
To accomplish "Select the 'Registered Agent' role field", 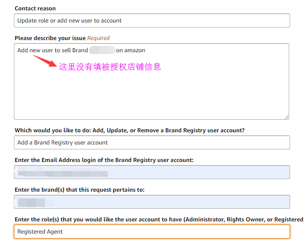I will [152, 232].
